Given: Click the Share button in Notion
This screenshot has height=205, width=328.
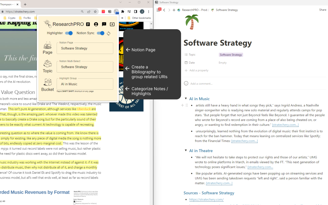Looking at the screenshot, I should pos(323,10).
